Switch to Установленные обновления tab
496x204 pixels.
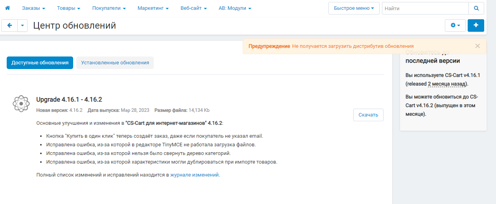point(115,63)
